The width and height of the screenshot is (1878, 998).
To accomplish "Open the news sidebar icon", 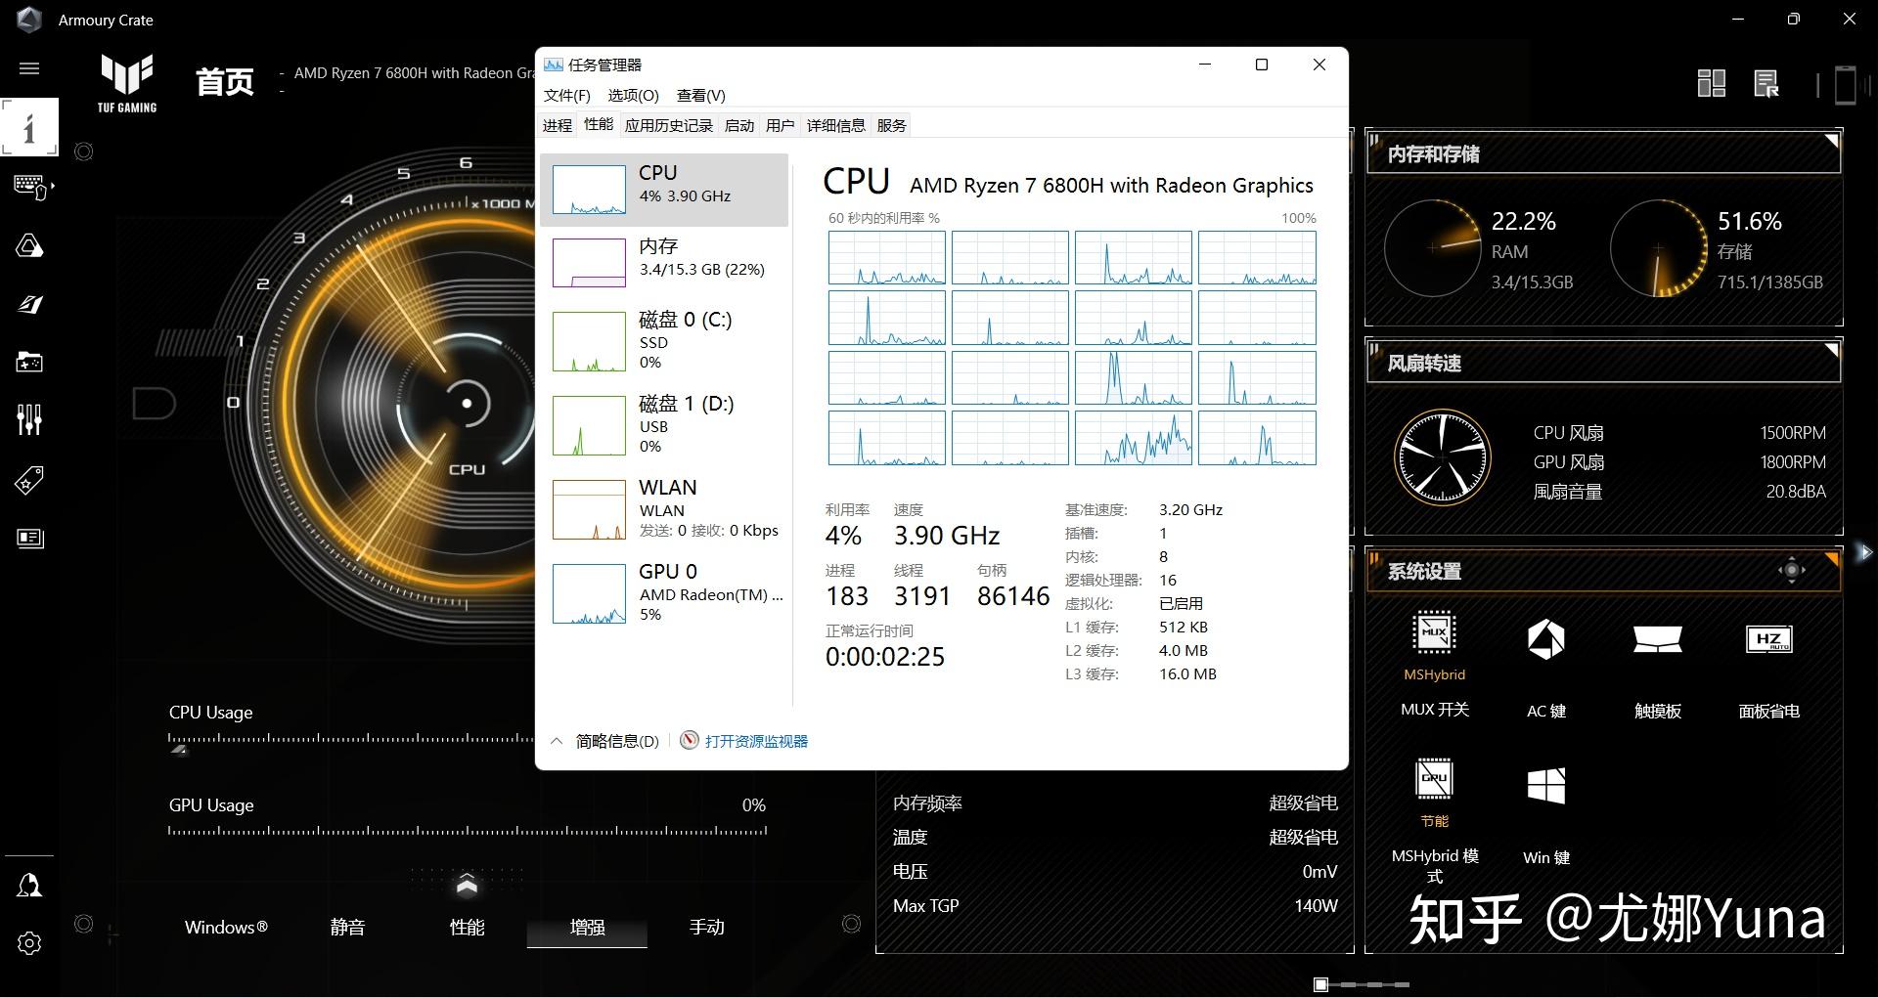I will pos(29,538).
